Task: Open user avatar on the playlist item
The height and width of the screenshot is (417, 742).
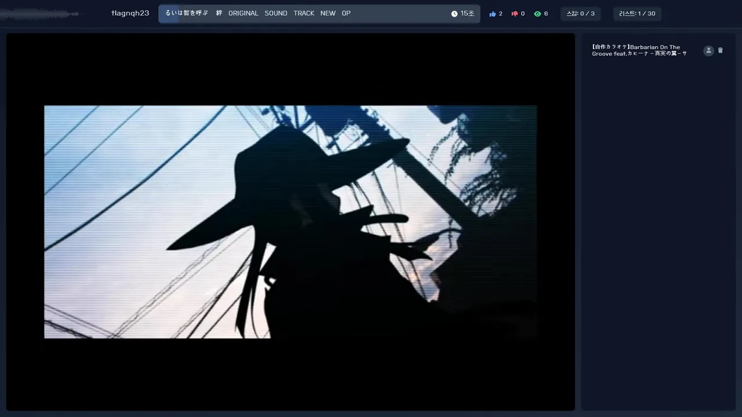Action: point(708,50)
